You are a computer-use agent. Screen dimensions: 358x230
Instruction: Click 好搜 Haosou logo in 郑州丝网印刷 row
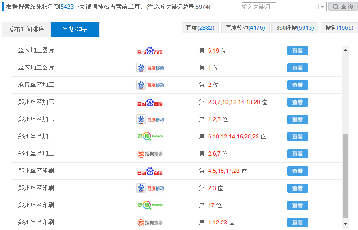click(150, 205)
